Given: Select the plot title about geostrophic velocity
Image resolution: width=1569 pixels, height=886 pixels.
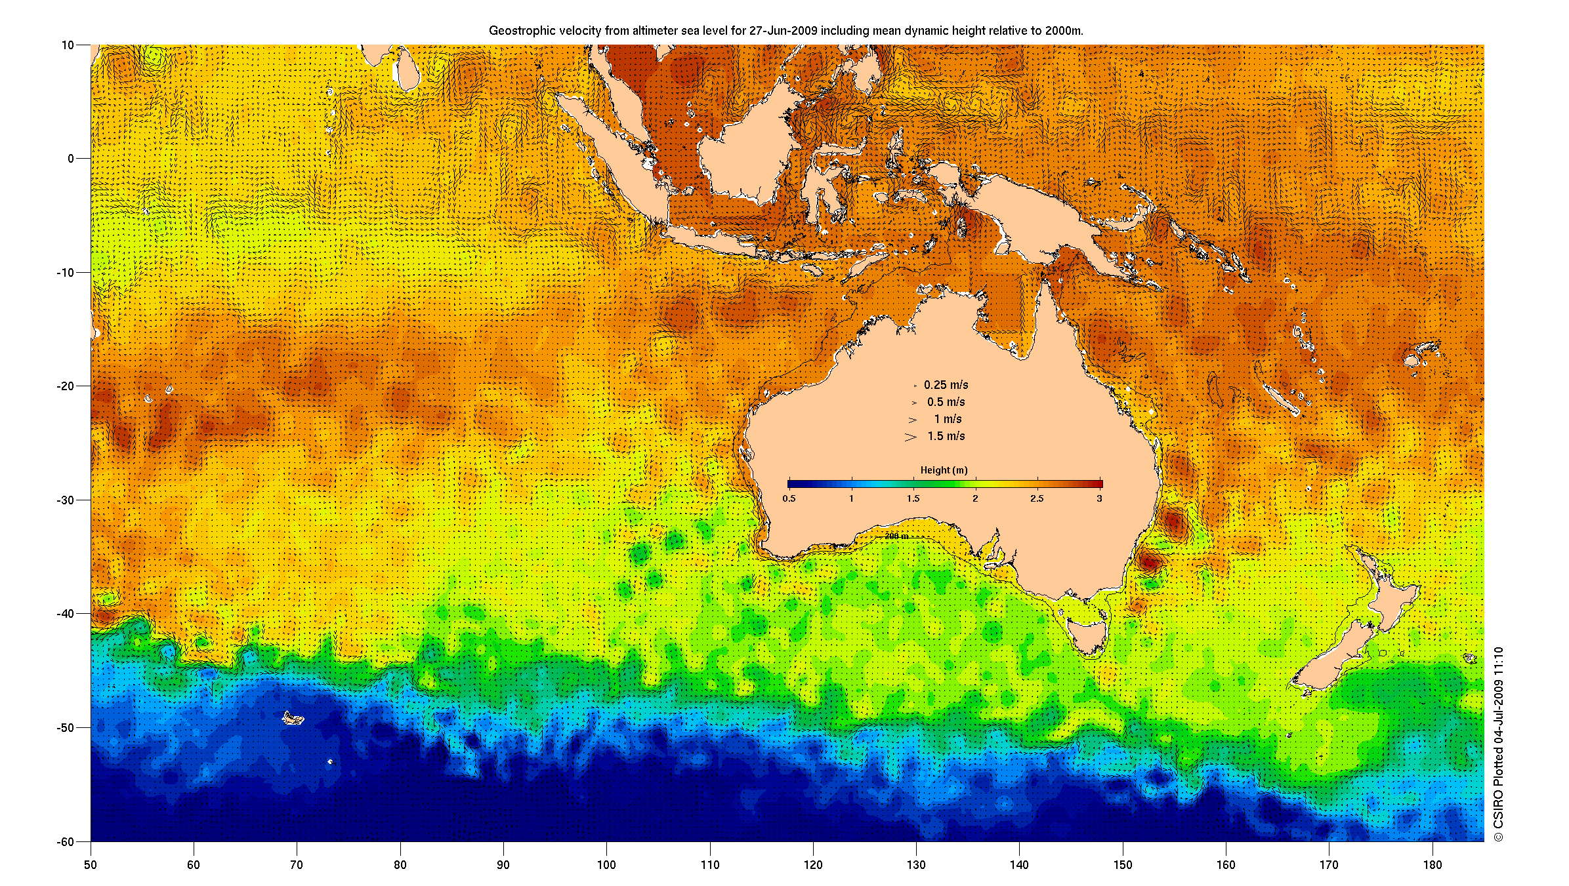Looking at the screenshot, I should point(786,30).
